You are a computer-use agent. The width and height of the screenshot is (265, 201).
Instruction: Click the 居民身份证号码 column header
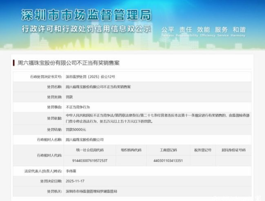233,150
